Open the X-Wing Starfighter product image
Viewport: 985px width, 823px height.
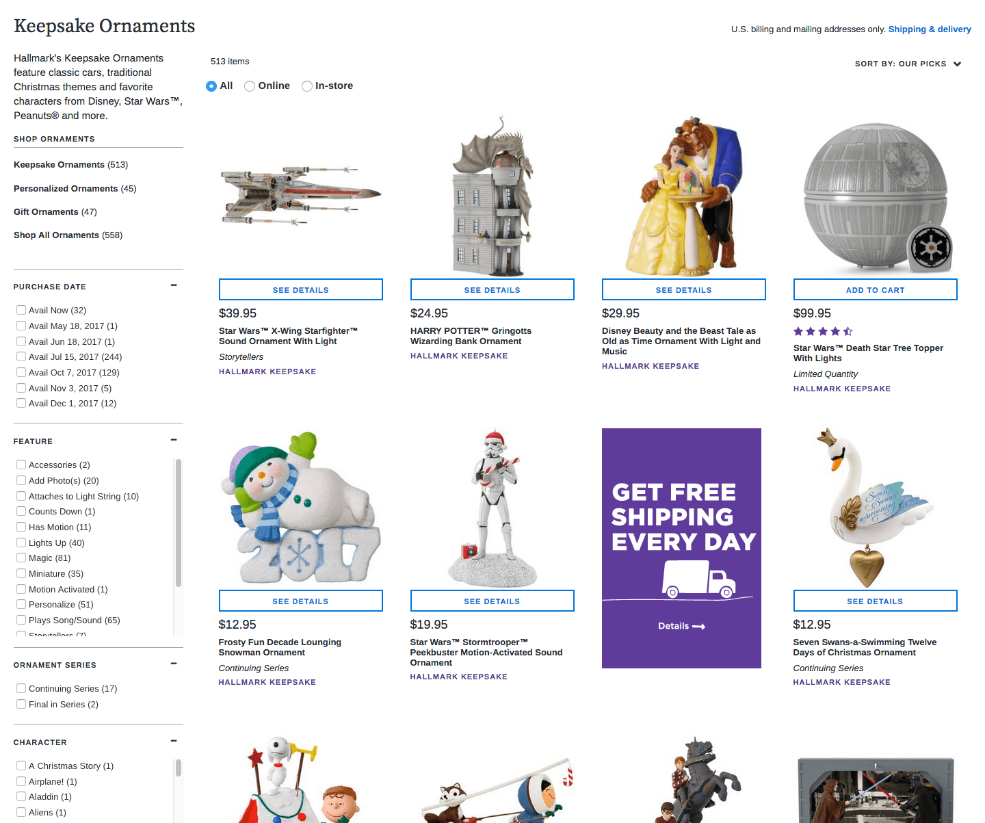pos(301,195)
